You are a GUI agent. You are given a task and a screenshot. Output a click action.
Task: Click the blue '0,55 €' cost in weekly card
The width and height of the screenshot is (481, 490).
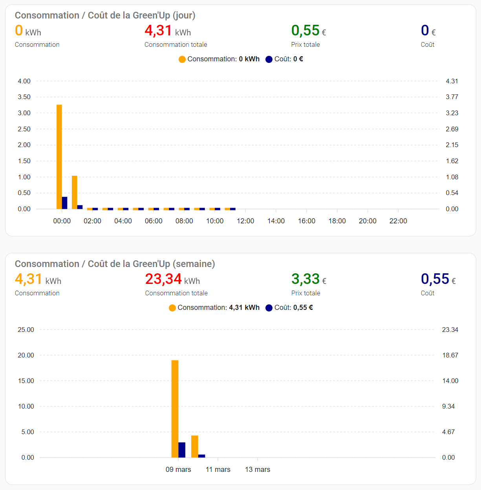click(438, 279)
